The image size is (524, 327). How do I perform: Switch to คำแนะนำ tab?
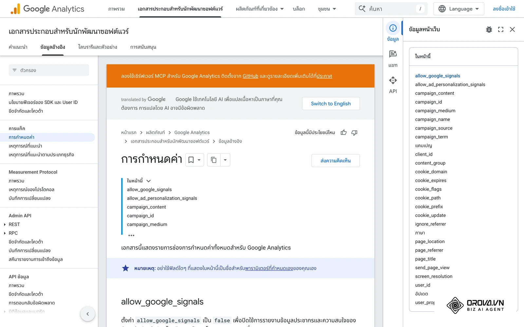point(18,47)
